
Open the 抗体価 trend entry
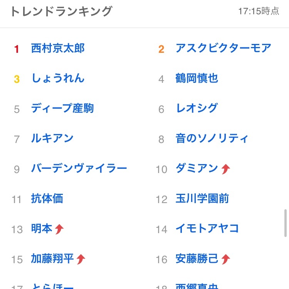coord(47,198)
